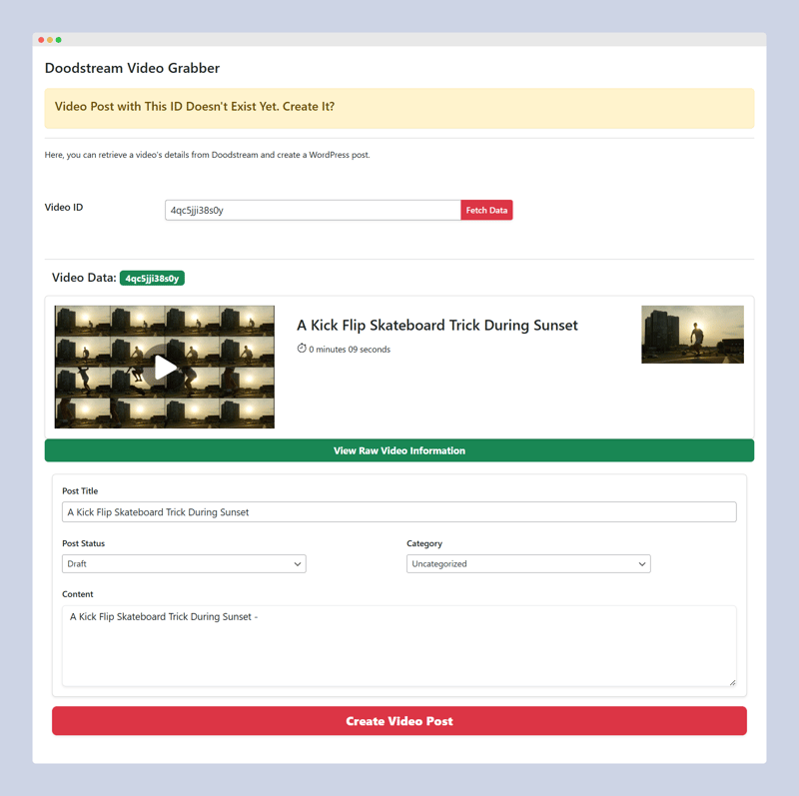Click the Create Video Post button

[x=399, y=720]
